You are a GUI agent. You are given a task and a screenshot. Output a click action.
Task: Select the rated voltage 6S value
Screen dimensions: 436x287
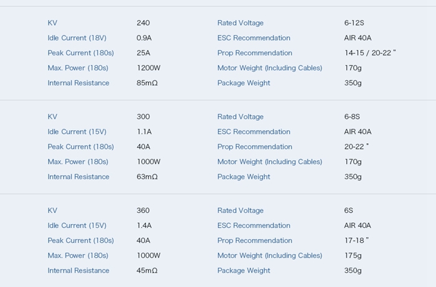[349, 210]
